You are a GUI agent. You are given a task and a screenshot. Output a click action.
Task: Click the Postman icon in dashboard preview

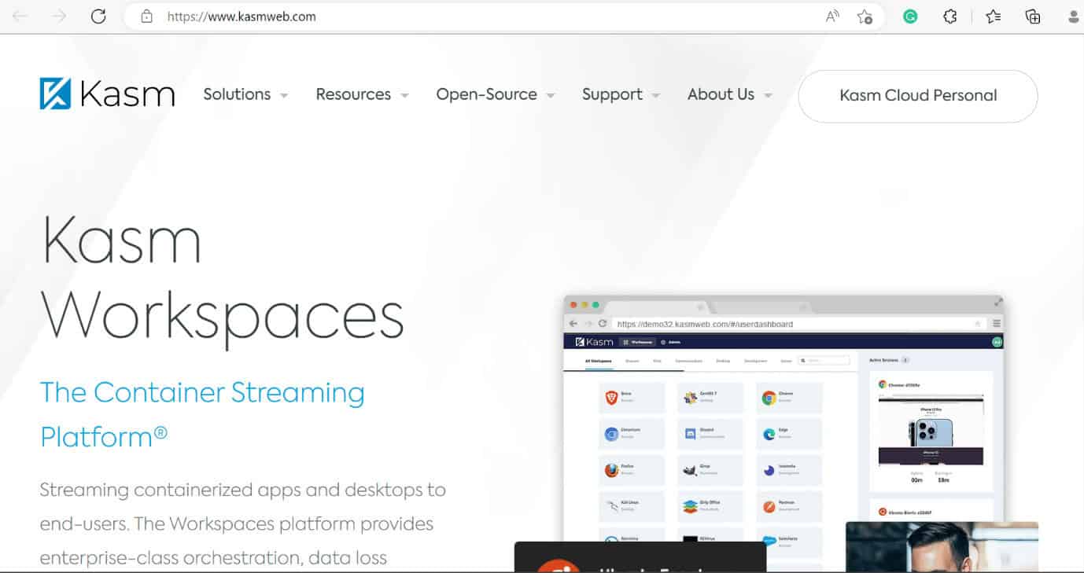point(769,507)
